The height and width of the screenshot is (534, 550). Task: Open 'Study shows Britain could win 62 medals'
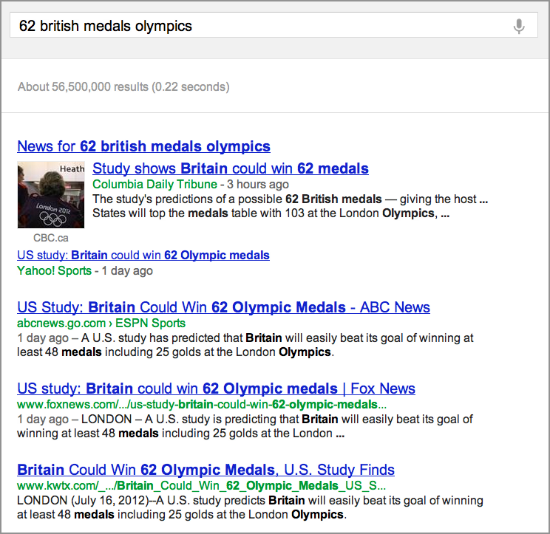coord(231,168)
